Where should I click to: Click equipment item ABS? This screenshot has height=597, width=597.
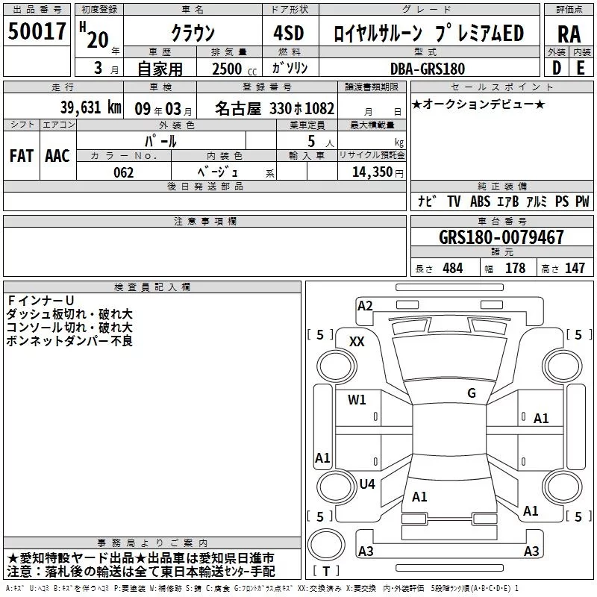pos(480,201)
